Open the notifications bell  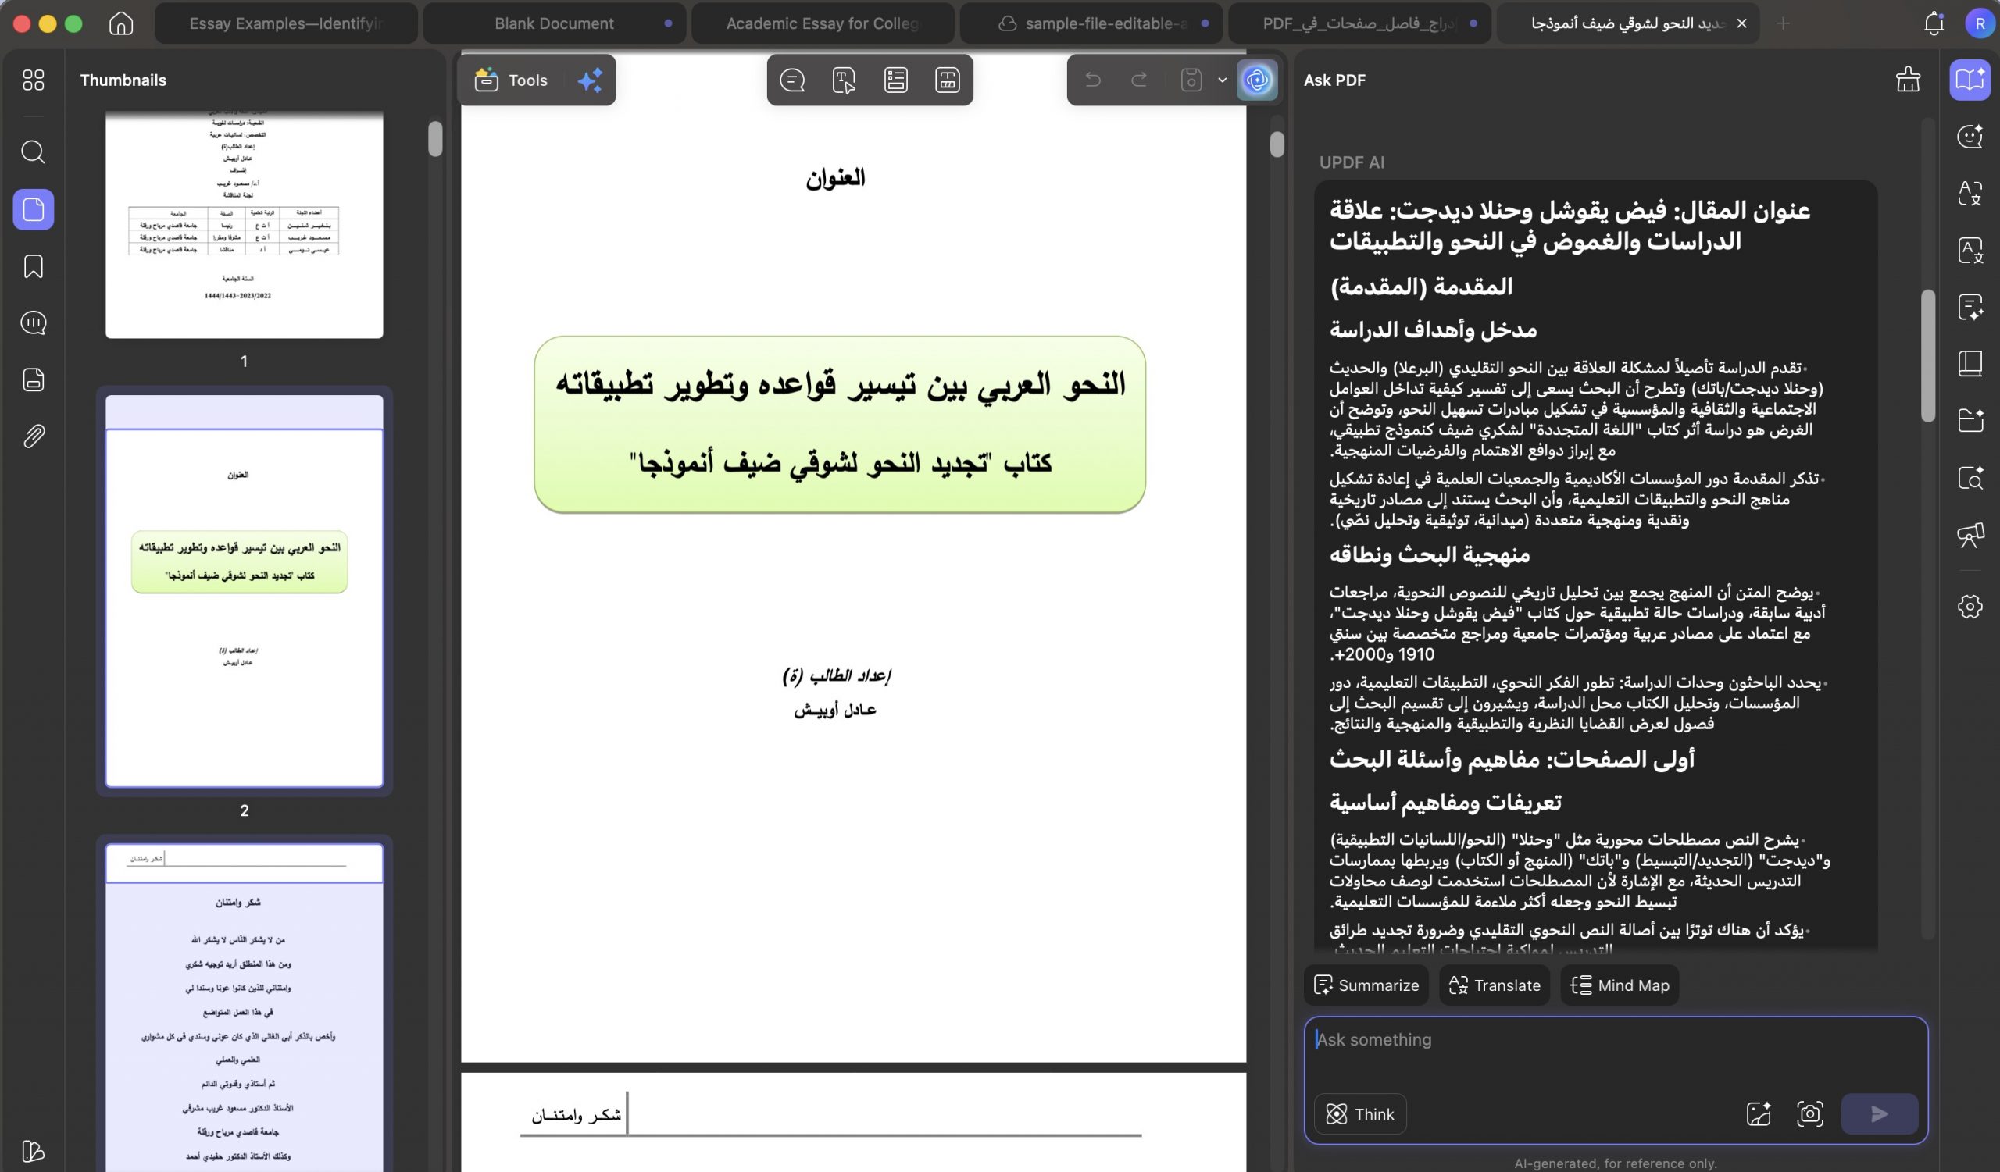pos(1934,23)
